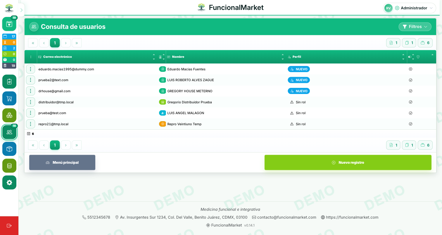Select page 1 in the top pagination
Screen dimensions: 442x235
(55, 43)
